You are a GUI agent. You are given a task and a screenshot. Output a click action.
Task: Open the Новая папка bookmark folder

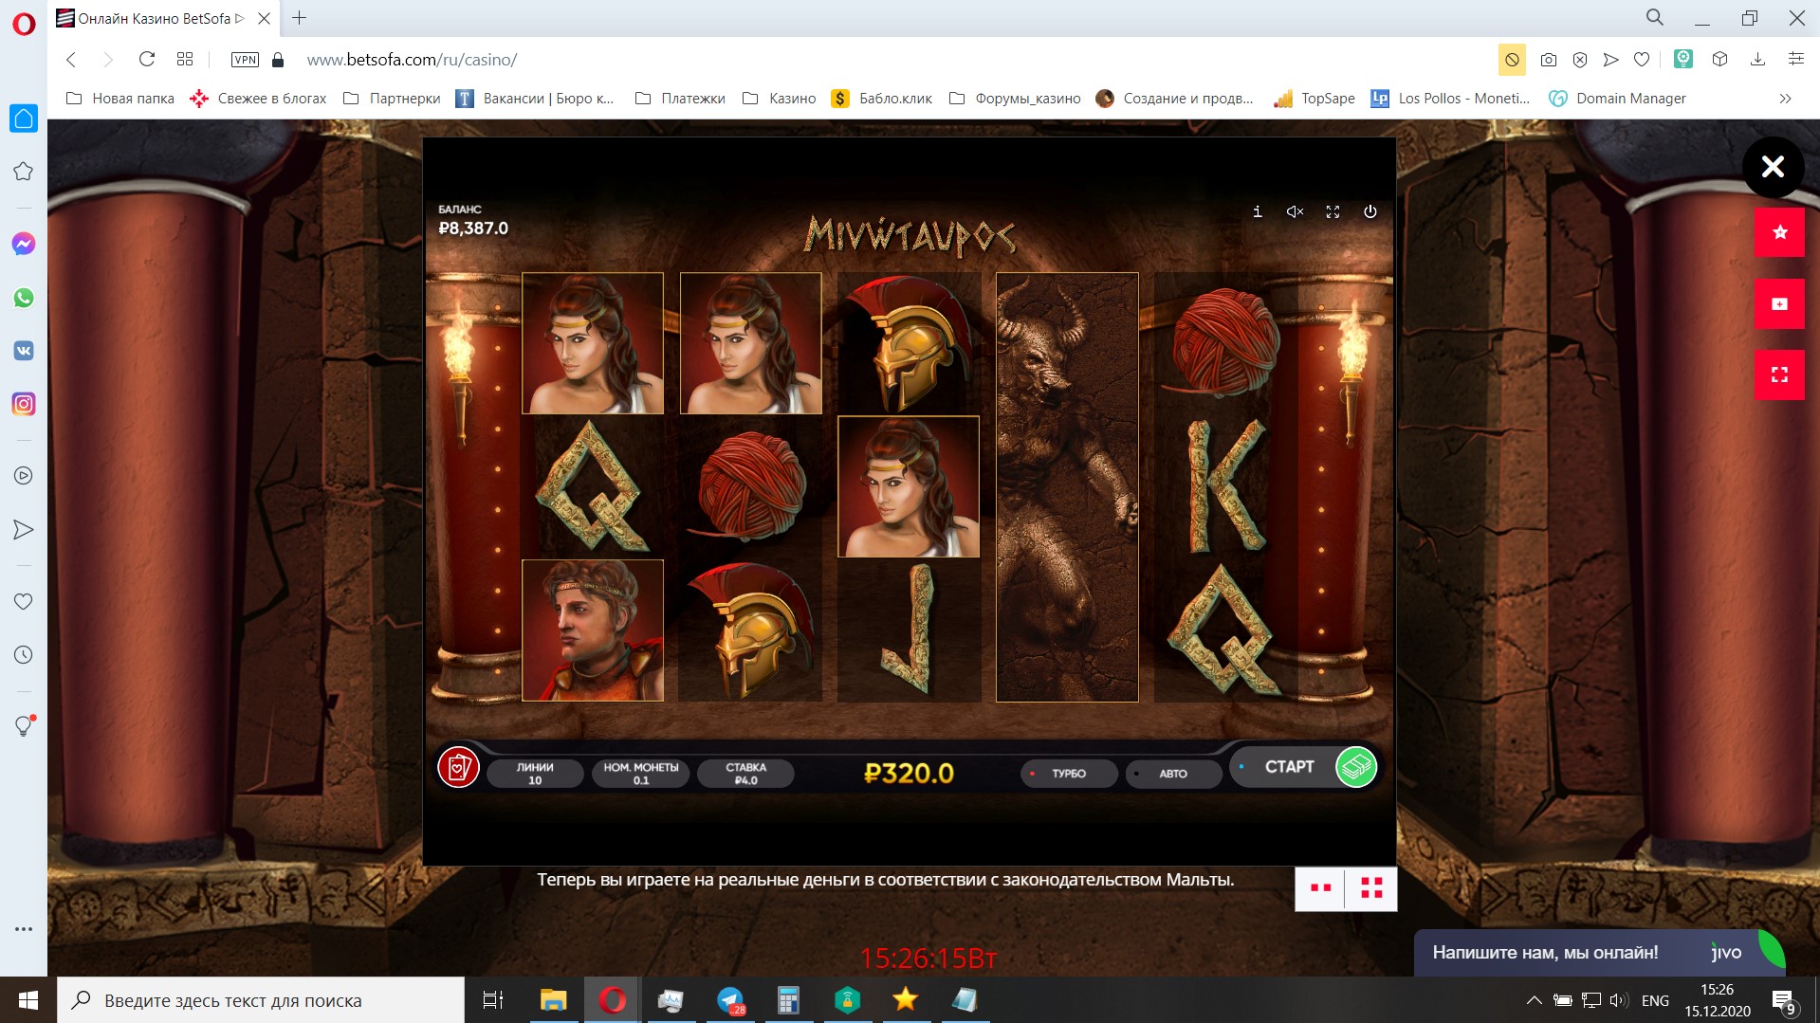120,99
